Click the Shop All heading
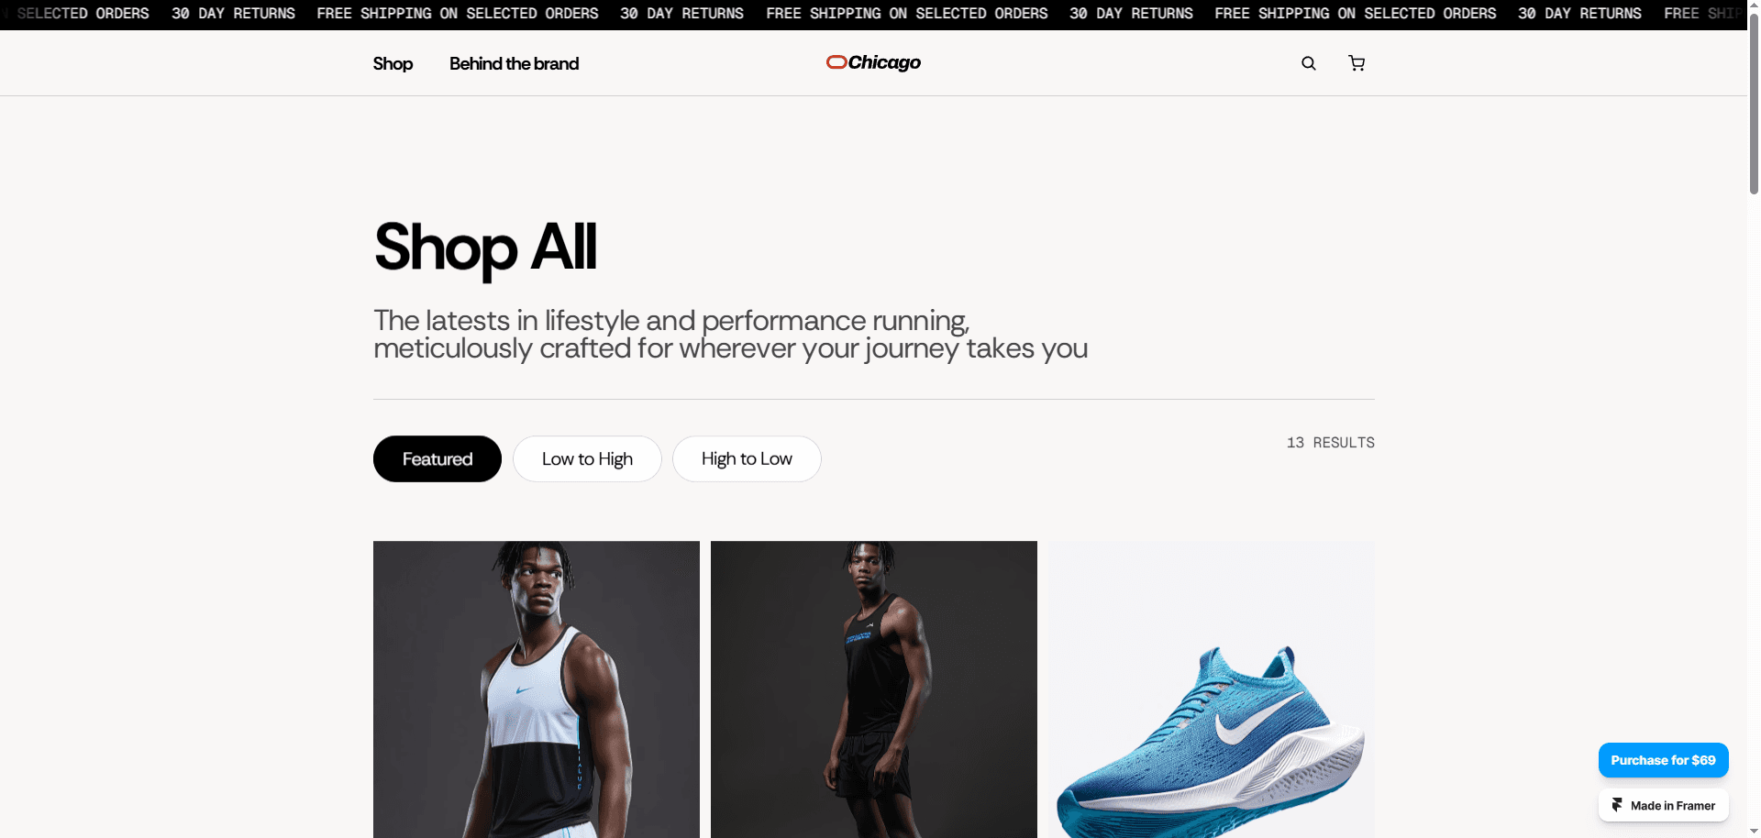Image resolution: width=1761 pixels, height=838 pixels. click(x=485, y=248)
